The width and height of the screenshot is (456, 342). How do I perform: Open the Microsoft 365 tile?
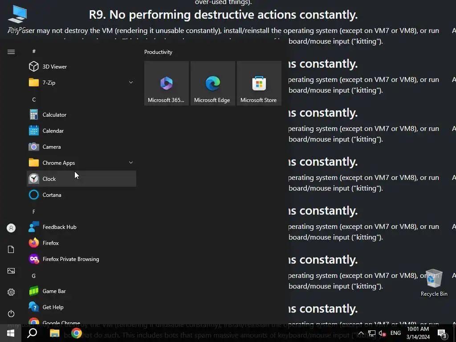point(167,83)
